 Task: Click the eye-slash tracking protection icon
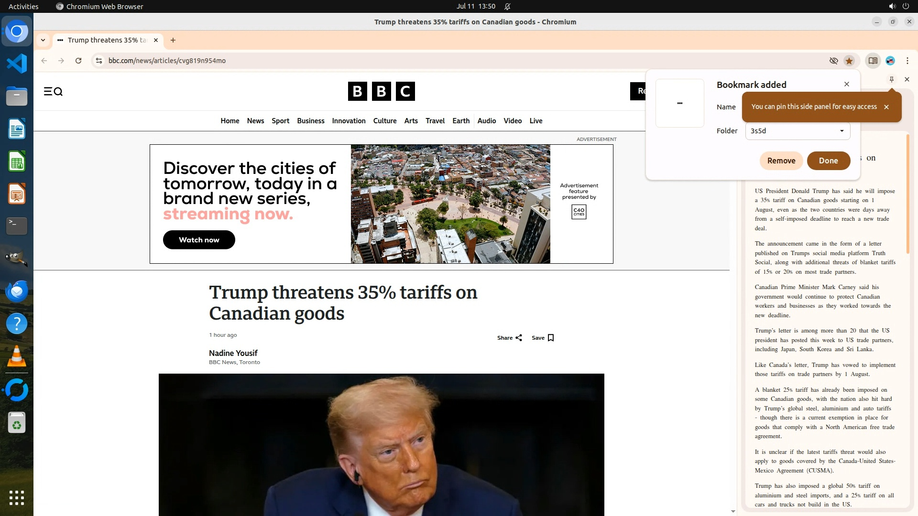[833, 61]
